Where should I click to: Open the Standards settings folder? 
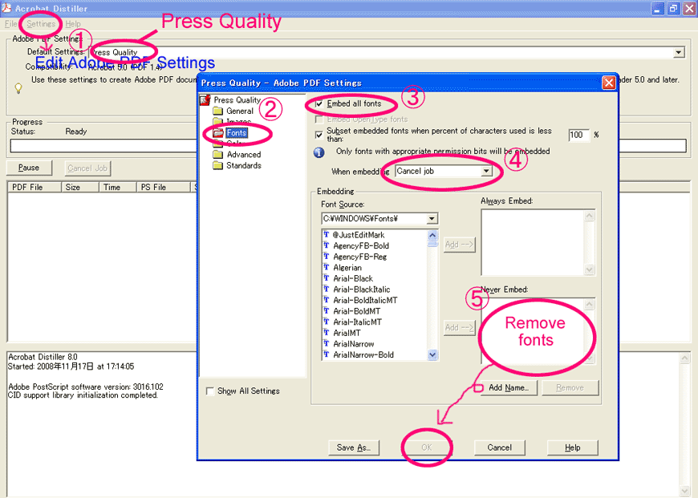(244, 165)
